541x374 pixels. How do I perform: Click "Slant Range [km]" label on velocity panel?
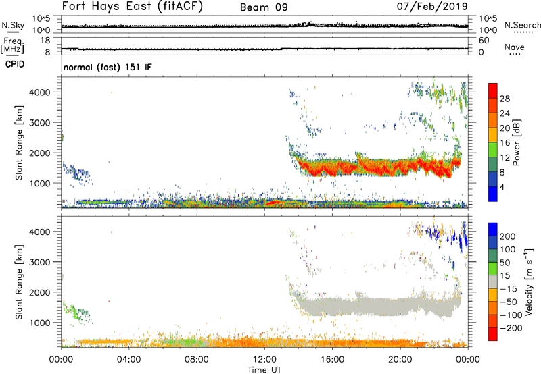pyautogui.click(x=19, y=282)
